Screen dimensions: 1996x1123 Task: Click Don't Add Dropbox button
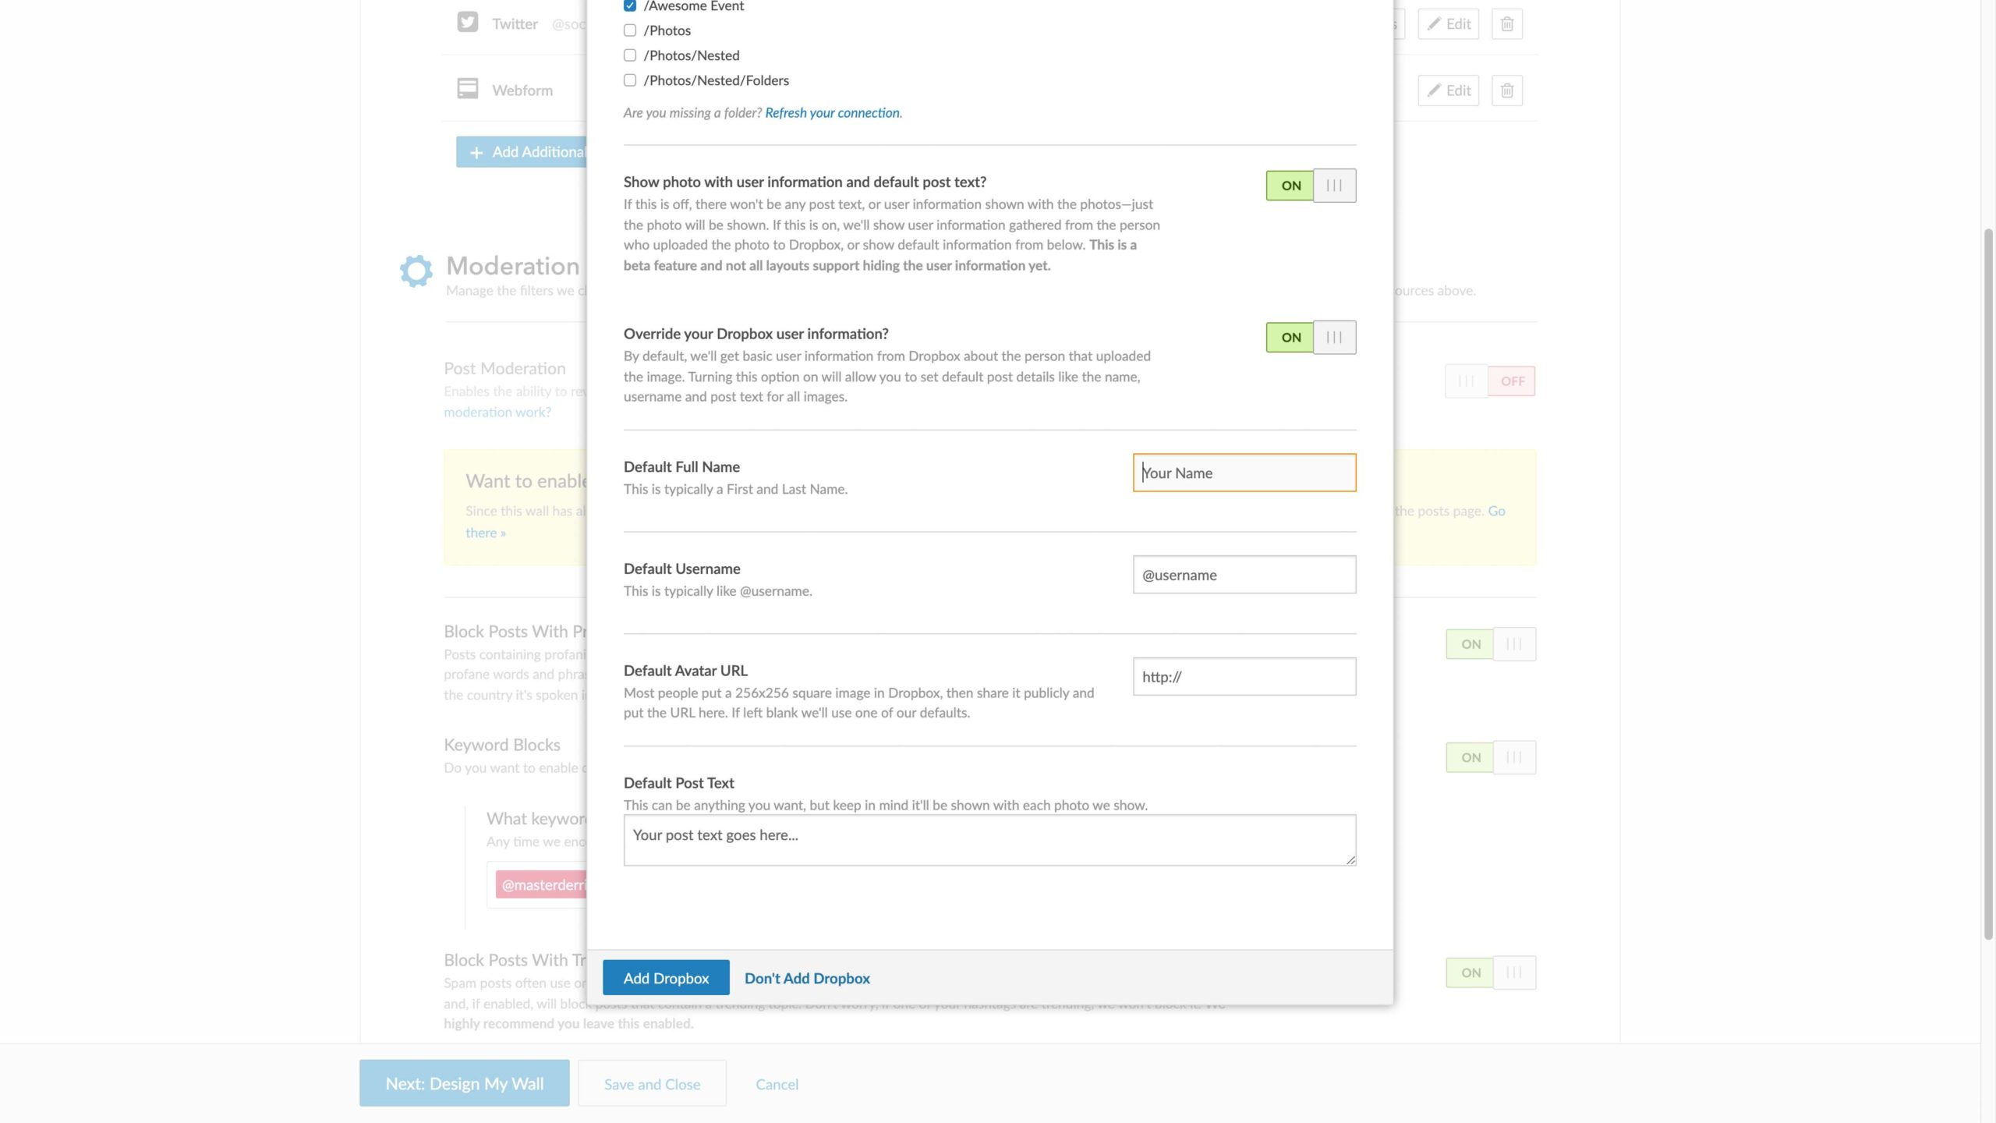click(806, 976)
